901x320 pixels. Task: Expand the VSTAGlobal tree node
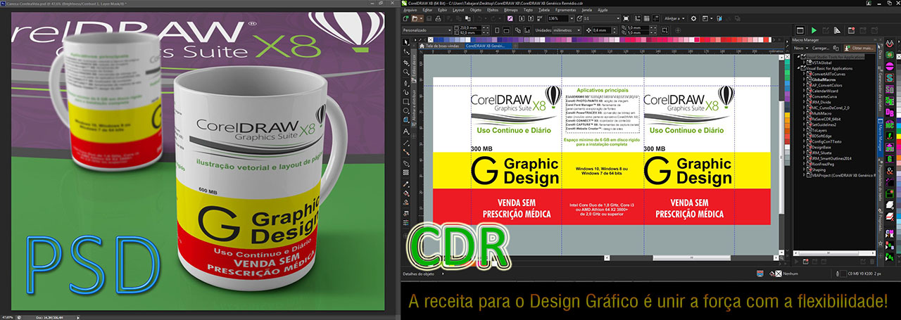805,63
